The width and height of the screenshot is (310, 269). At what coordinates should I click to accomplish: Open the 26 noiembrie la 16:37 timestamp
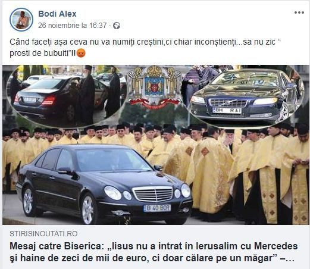coord(73,26)
